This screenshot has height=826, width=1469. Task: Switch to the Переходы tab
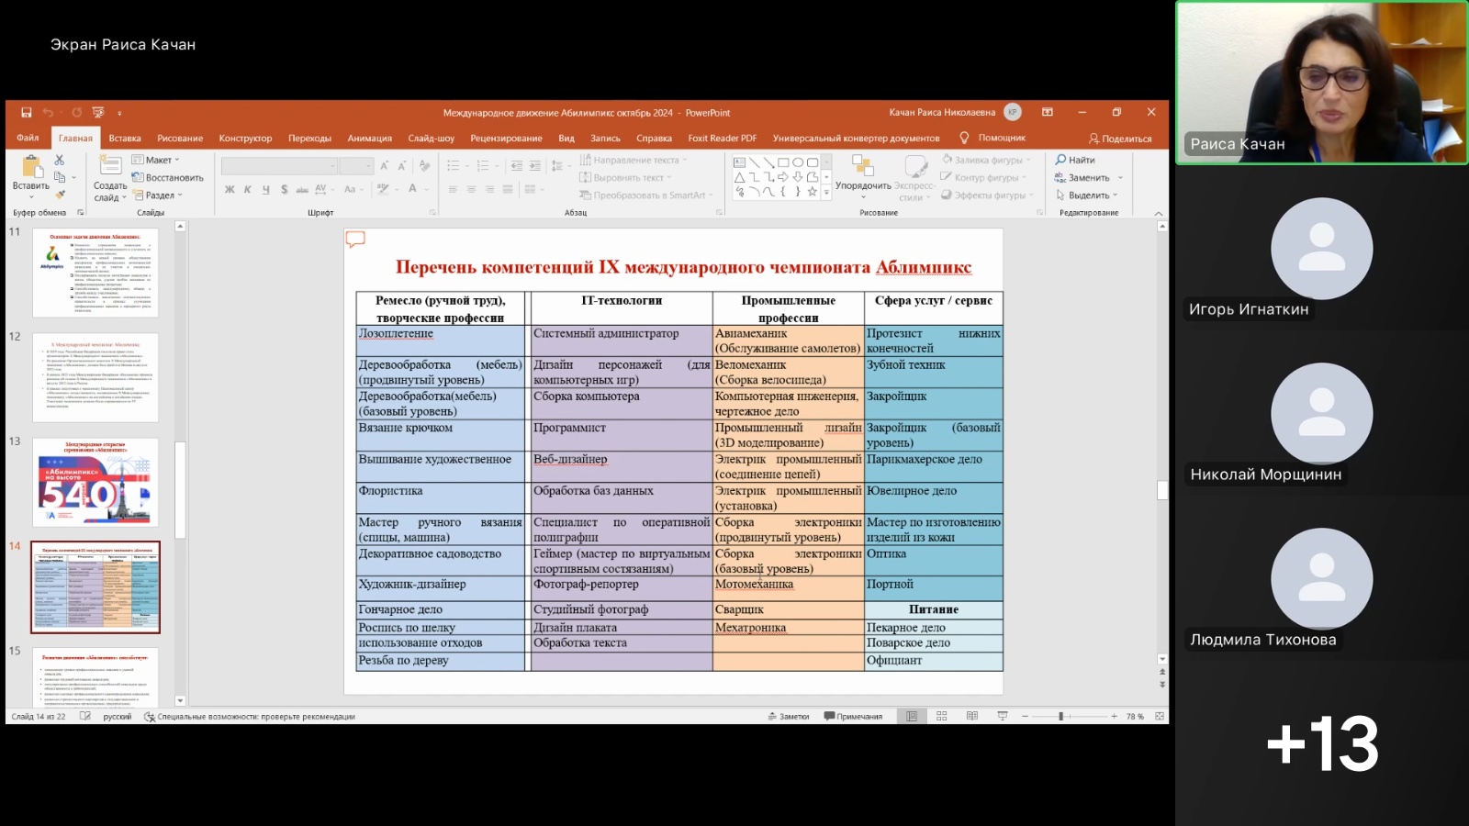coord(309,139)
